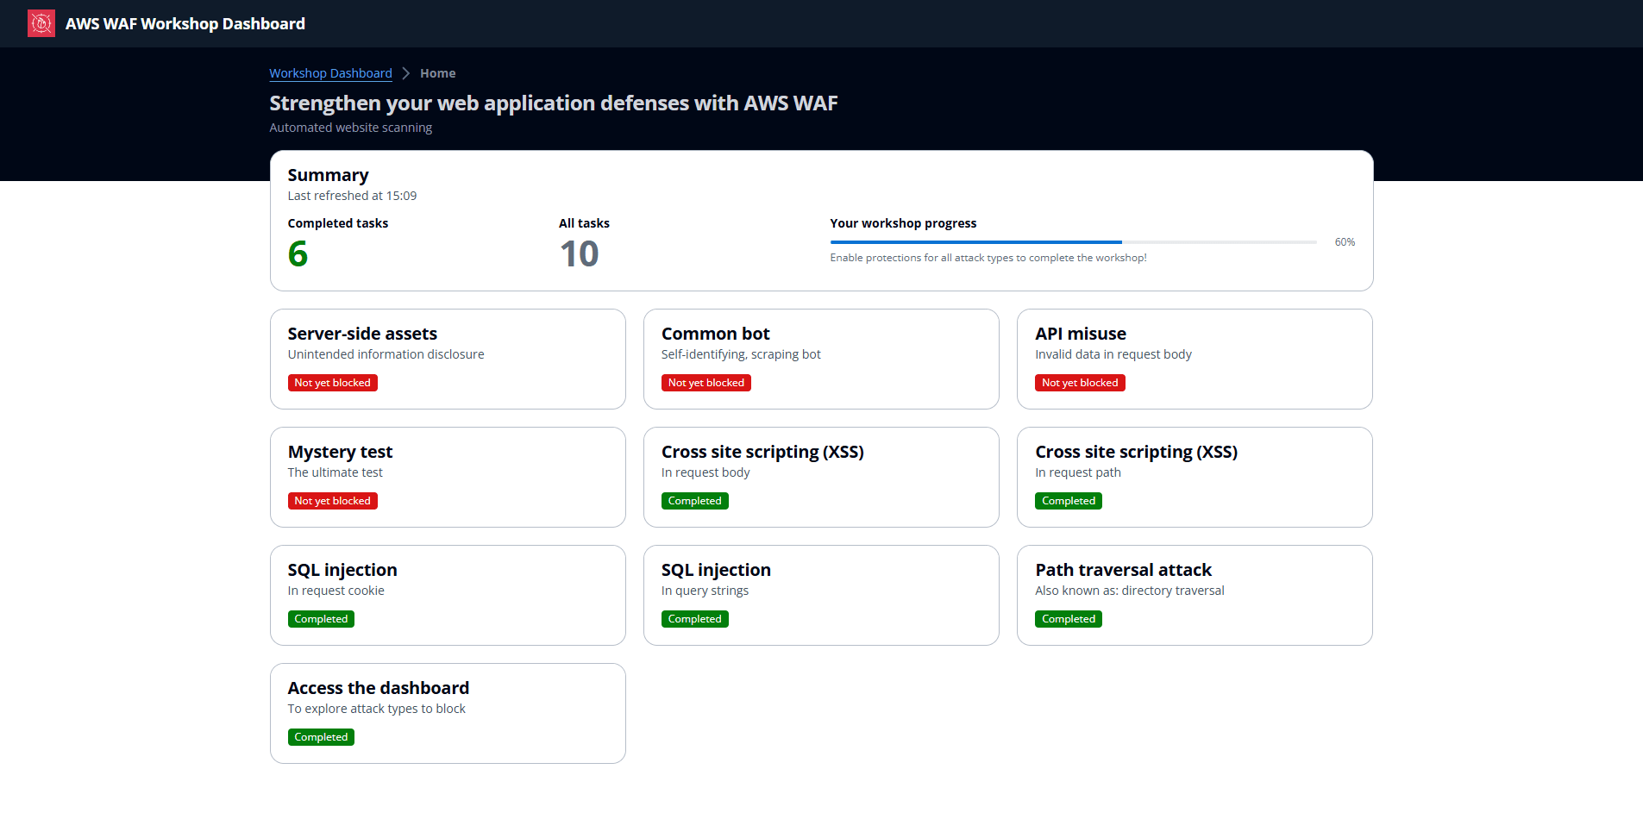Click Not yet blocked badge under API misuse
The image size is (1643, 813).
click(1080, 383)
